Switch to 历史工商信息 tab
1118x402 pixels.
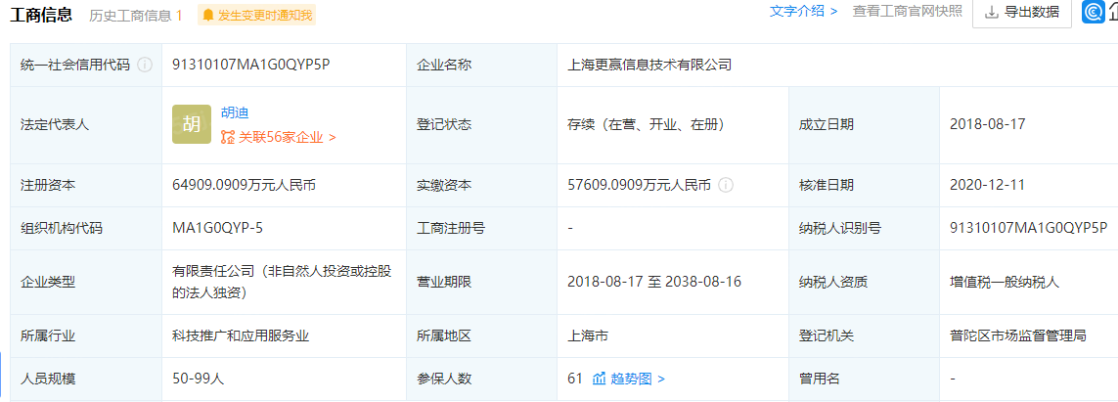pyautogui.click(x=135, y=15)
